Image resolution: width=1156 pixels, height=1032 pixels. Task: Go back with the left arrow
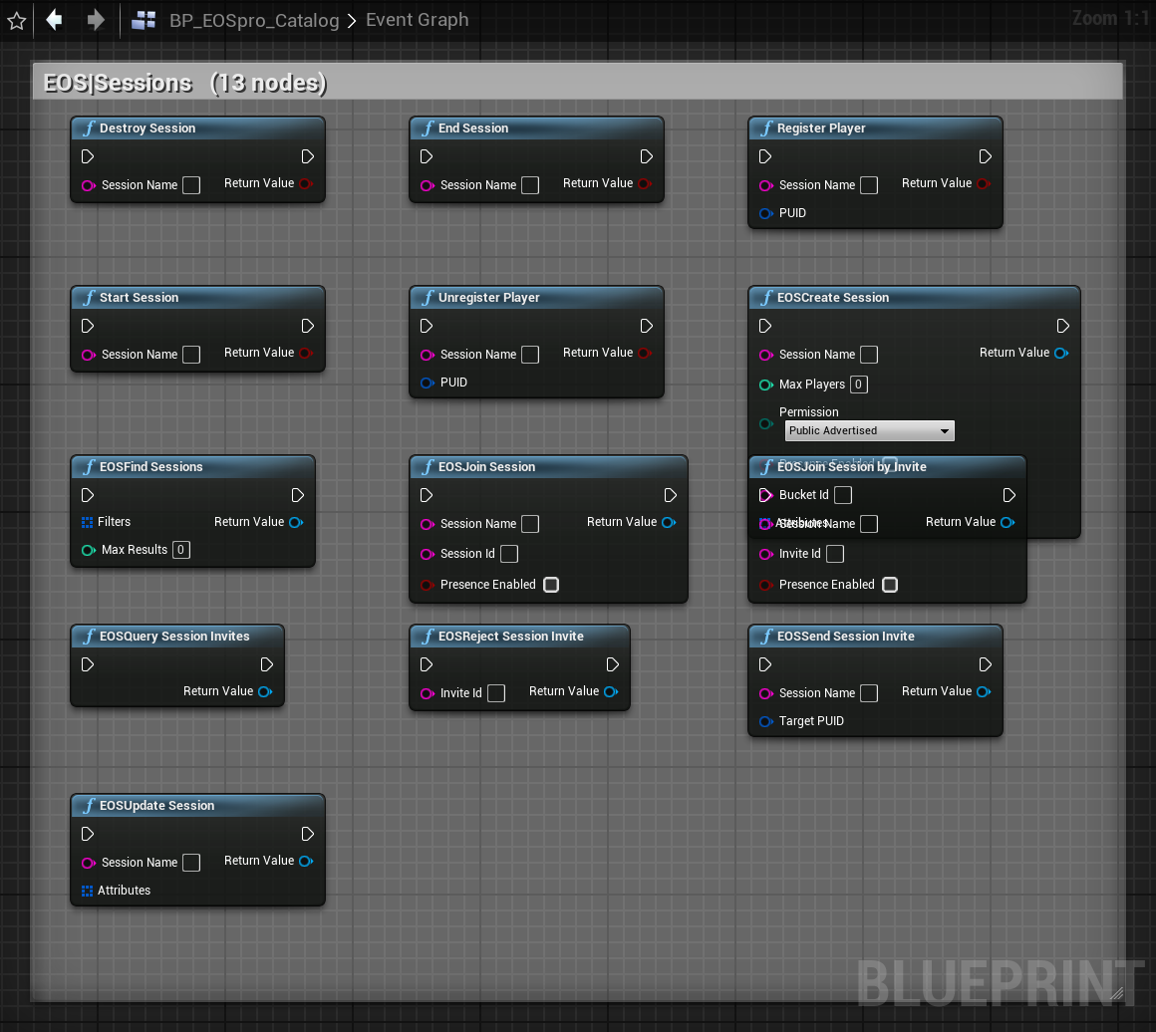pyautogui.click(x=54, y=19)
